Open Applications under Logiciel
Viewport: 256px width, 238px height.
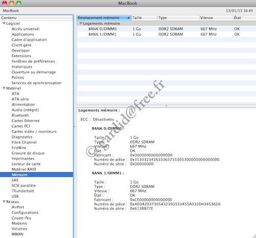point(23,34)
